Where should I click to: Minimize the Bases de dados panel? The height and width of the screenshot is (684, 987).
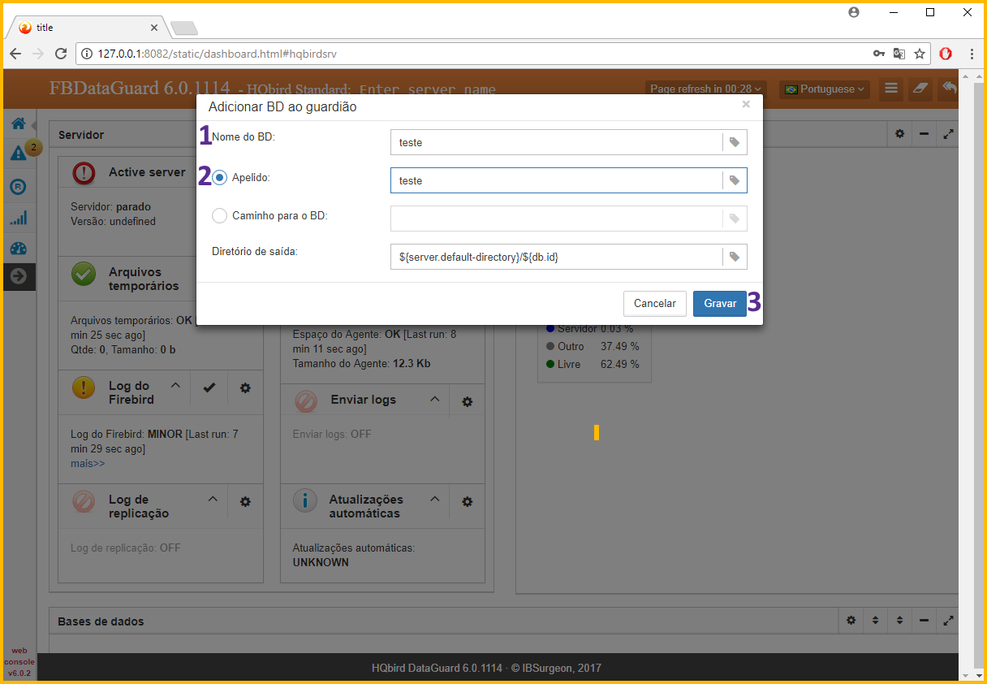(x=924, y=621)
